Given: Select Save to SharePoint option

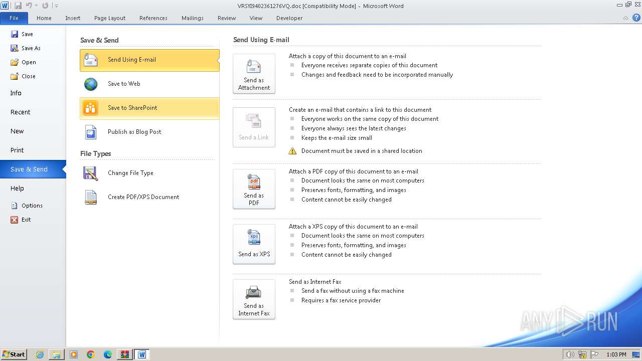Looking at the screenshot, I should (x=149, y=108).
